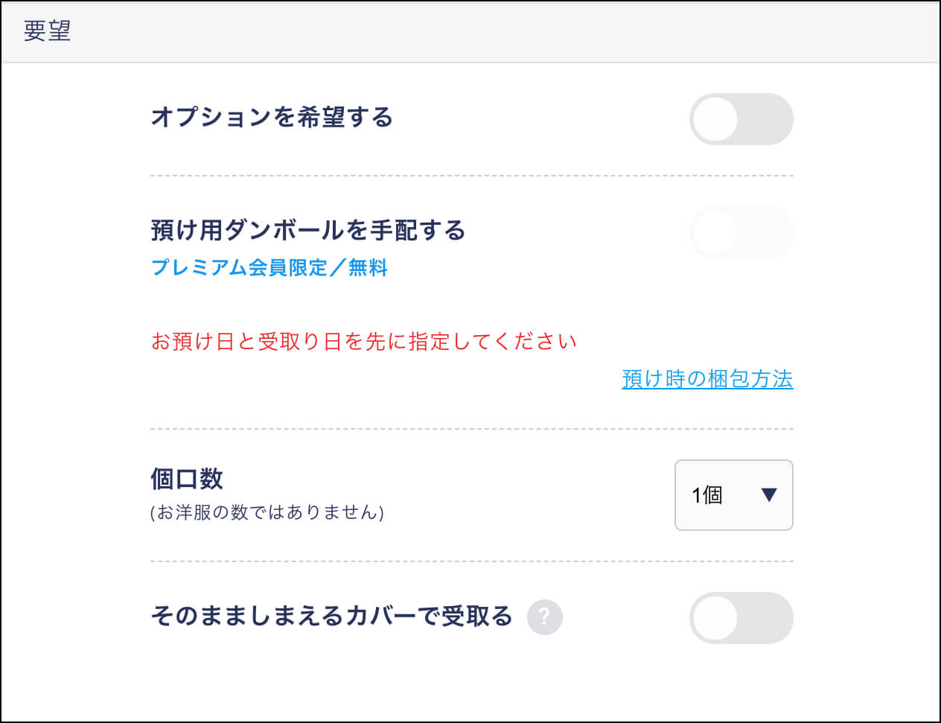Click プレミアム会員限定／無料 label
This screenshot has height=723, width=941.
(269, 267)
